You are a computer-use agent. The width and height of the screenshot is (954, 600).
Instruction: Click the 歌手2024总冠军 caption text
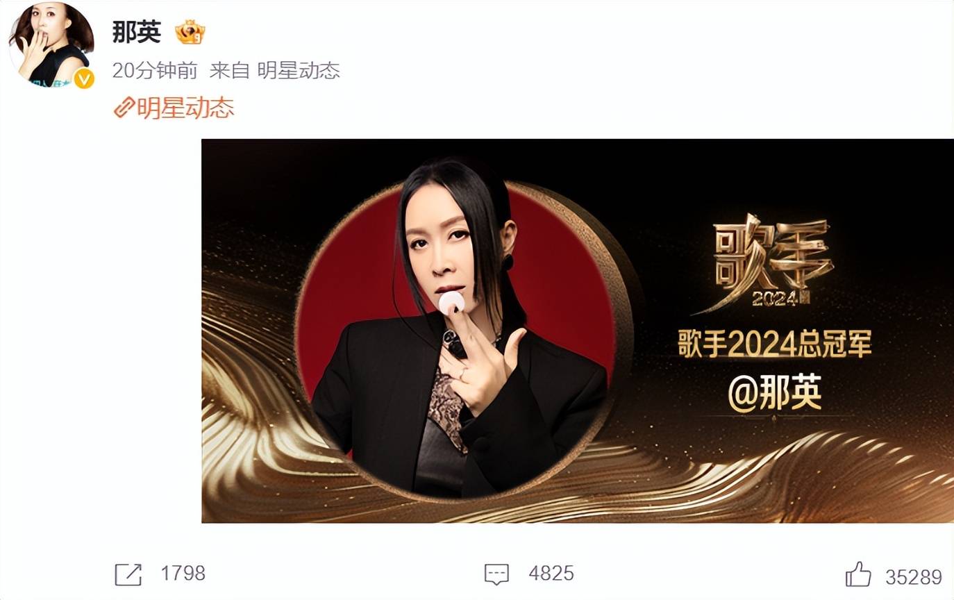[x=775, y=345]
